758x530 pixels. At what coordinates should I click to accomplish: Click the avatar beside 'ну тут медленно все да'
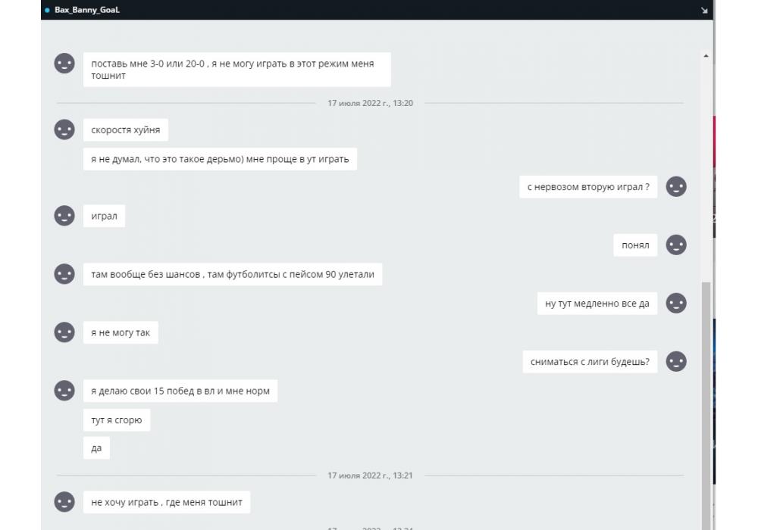point(676,303)
